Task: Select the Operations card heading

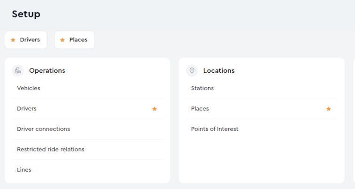Action: click(47, 71)
